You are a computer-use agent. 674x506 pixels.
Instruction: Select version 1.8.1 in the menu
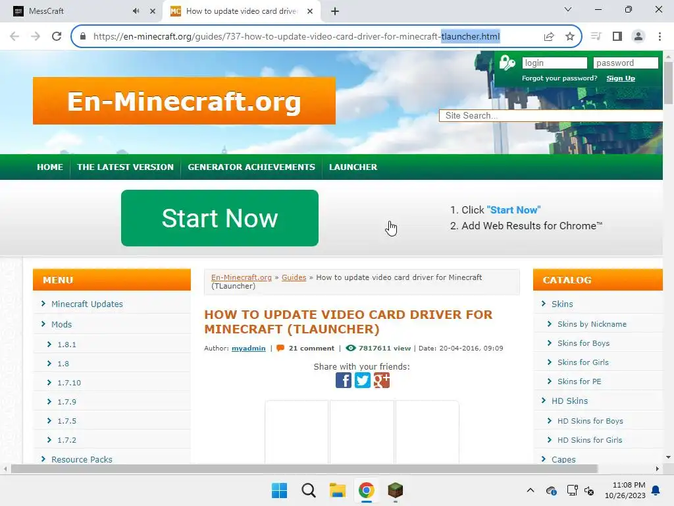66,344
